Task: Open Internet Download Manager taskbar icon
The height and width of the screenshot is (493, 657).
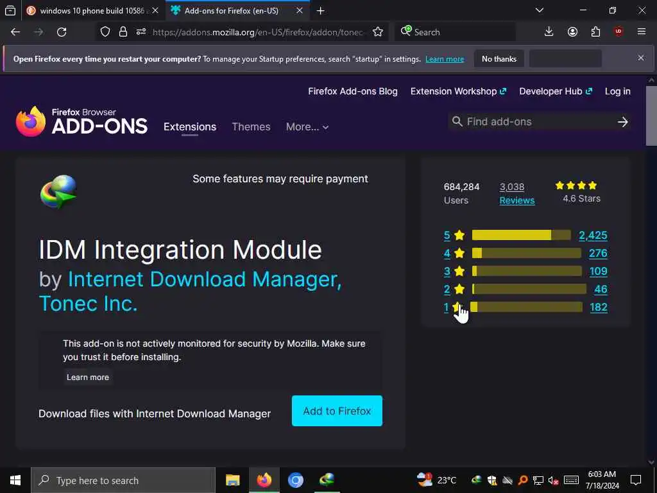Action: [327, 480]
